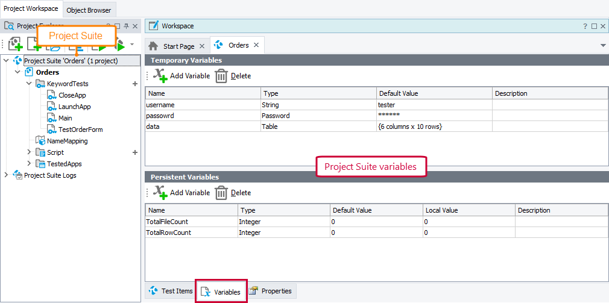Expand Project Suite Logs node
The width and height of the screenshot is (609, 303).
6,175
